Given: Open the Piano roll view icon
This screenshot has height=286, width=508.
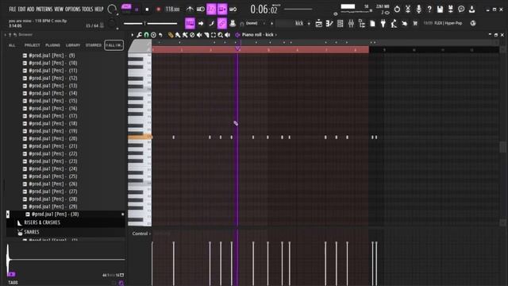Looking at the screenshot, I should point(329,23).
